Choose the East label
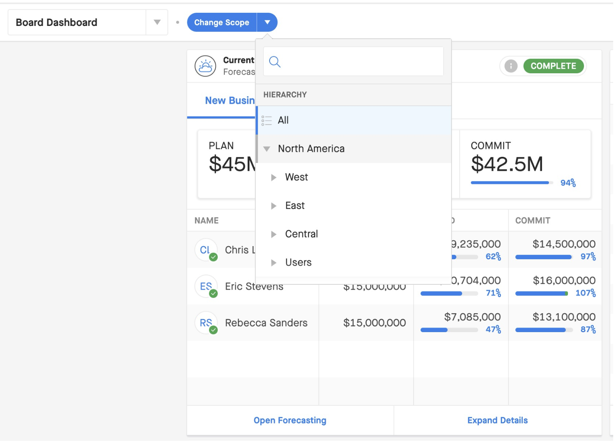This screenshot has width=614, height=442. [x=295, y=205]
